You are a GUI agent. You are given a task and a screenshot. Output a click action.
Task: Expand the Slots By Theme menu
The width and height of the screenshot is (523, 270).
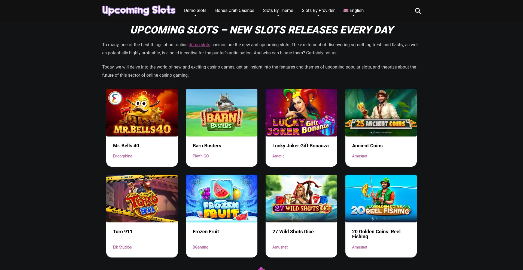click(x=278, y=11)
